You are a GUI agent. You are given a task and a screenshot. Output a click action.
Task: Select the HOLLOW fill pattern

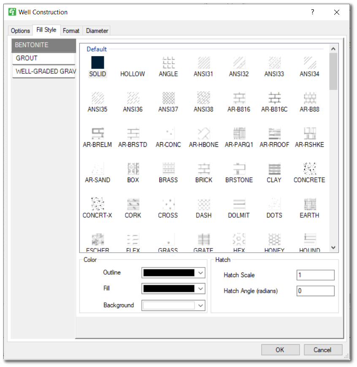click(133, 62)
